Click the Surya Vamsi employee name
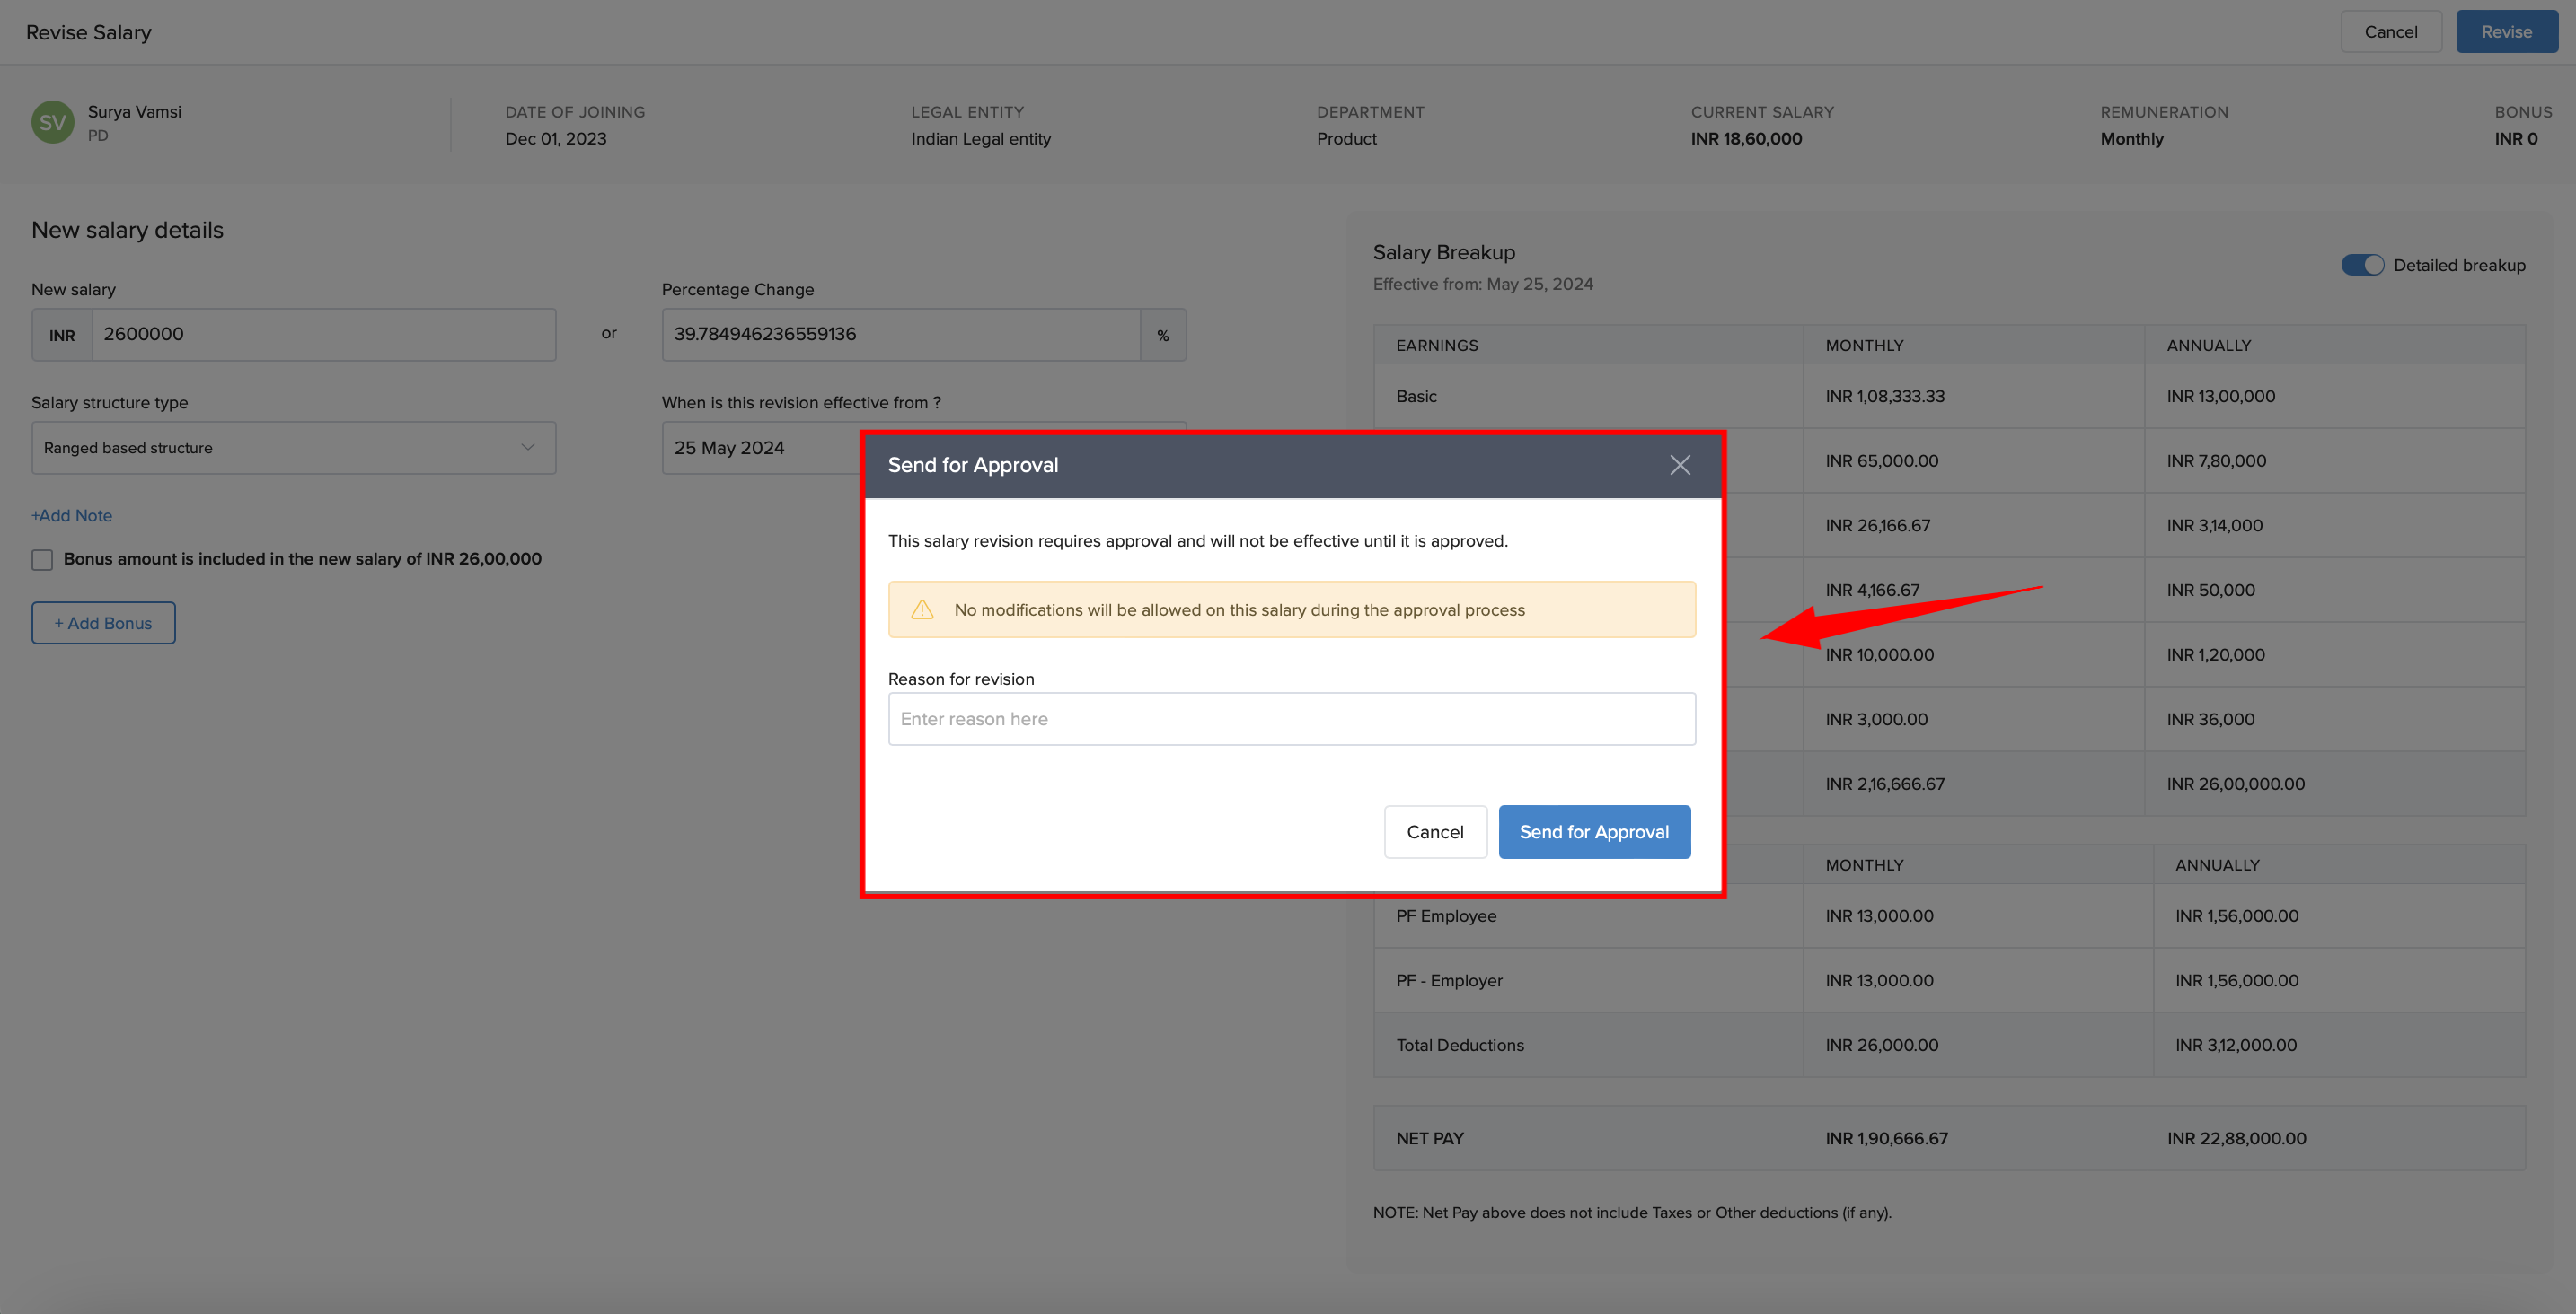The image size is (2576, 1314). point(134,112)
